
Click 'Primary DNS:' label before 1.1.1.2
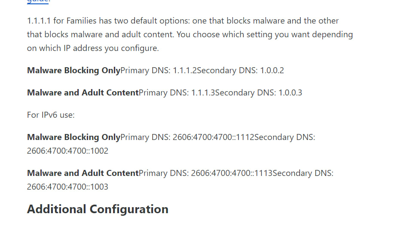[145, 71]
